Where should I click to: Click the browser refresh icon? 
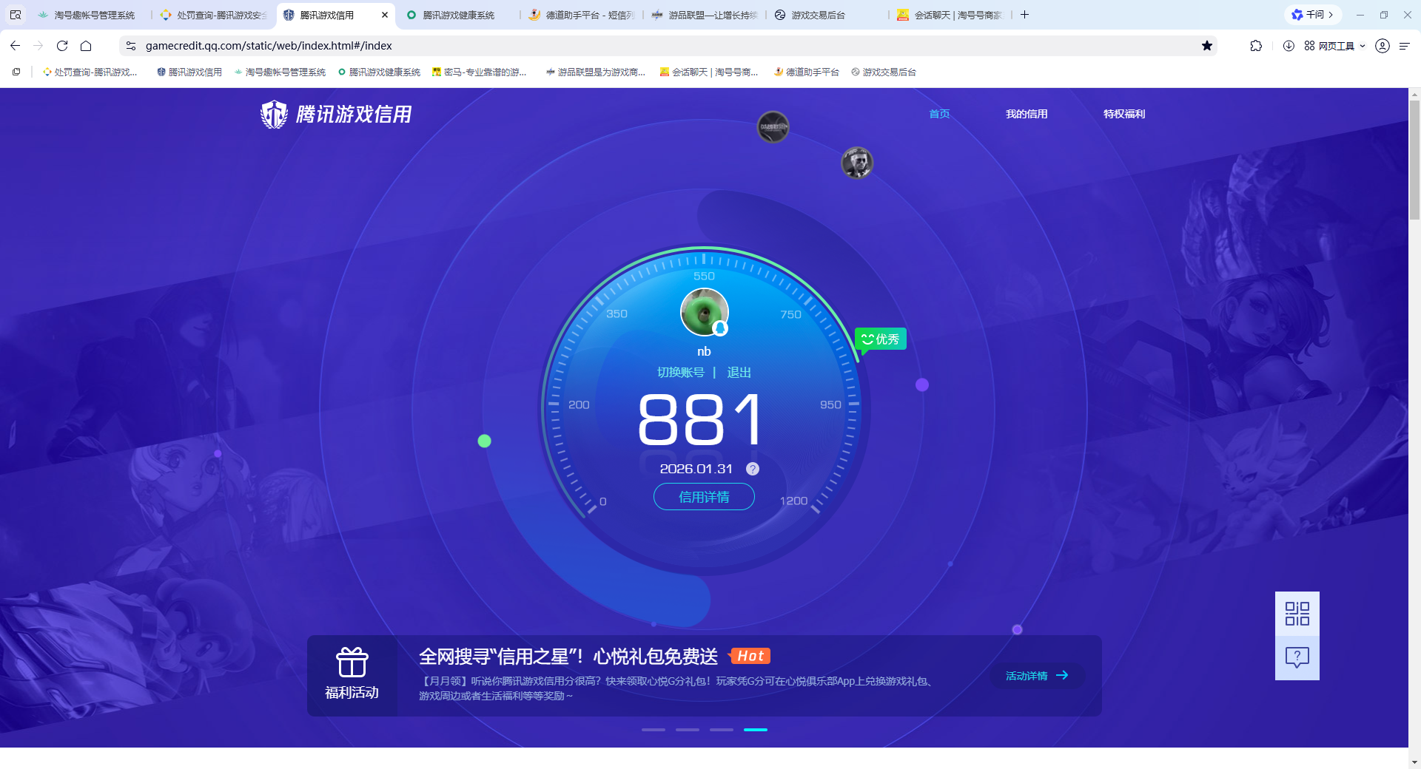(x=62, y=45)
